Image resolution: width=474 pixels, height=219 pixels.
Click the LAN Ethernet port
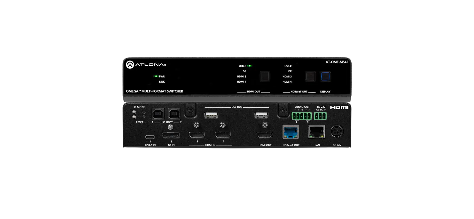click(317, 132)
